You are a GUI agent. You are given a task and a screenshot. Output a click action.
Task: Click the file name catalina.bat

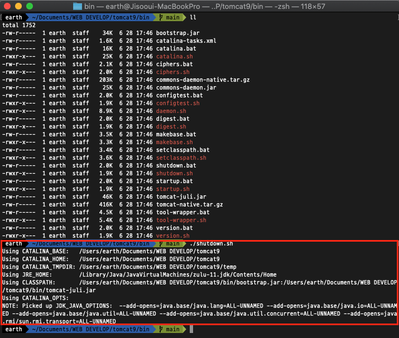[176, 48]
